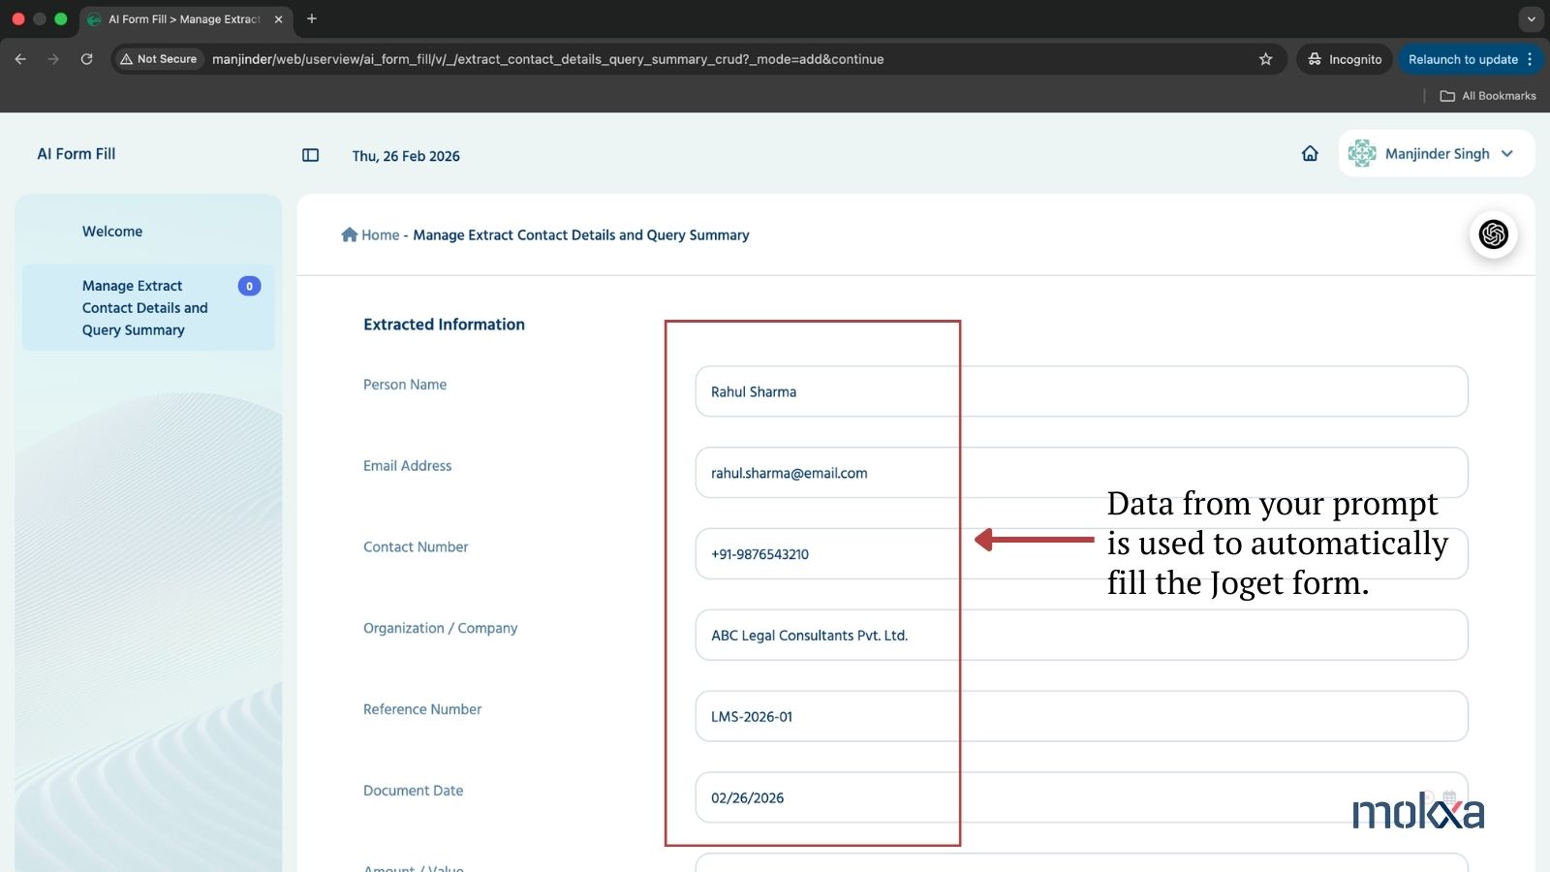Screen dimensions: 1550x872
Task: Reload the current page
Action: [86, 59]
